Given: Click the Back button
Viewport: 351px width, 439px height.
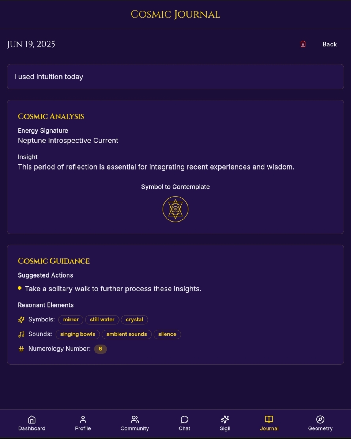Looking at the screenshot, I should pyautogui.click(x=329, y=44).
